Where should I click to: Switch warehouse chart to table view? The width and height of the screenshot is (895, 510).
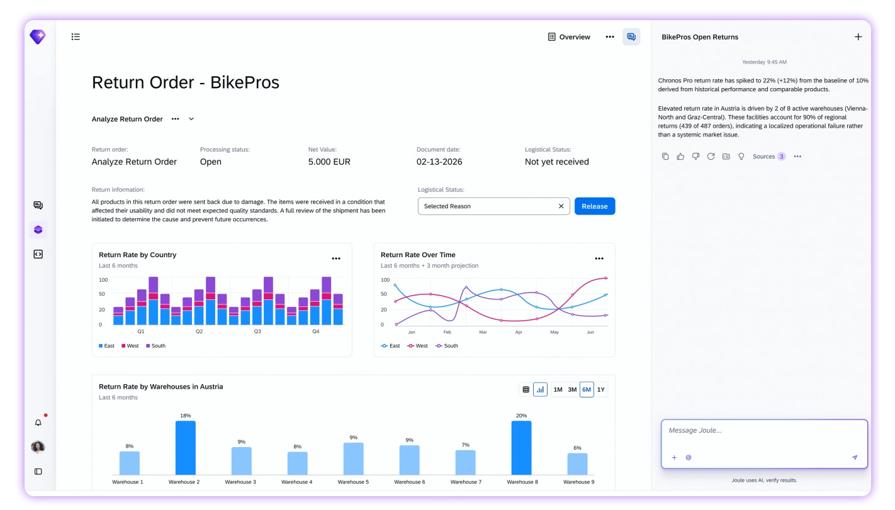pos(526,390)
